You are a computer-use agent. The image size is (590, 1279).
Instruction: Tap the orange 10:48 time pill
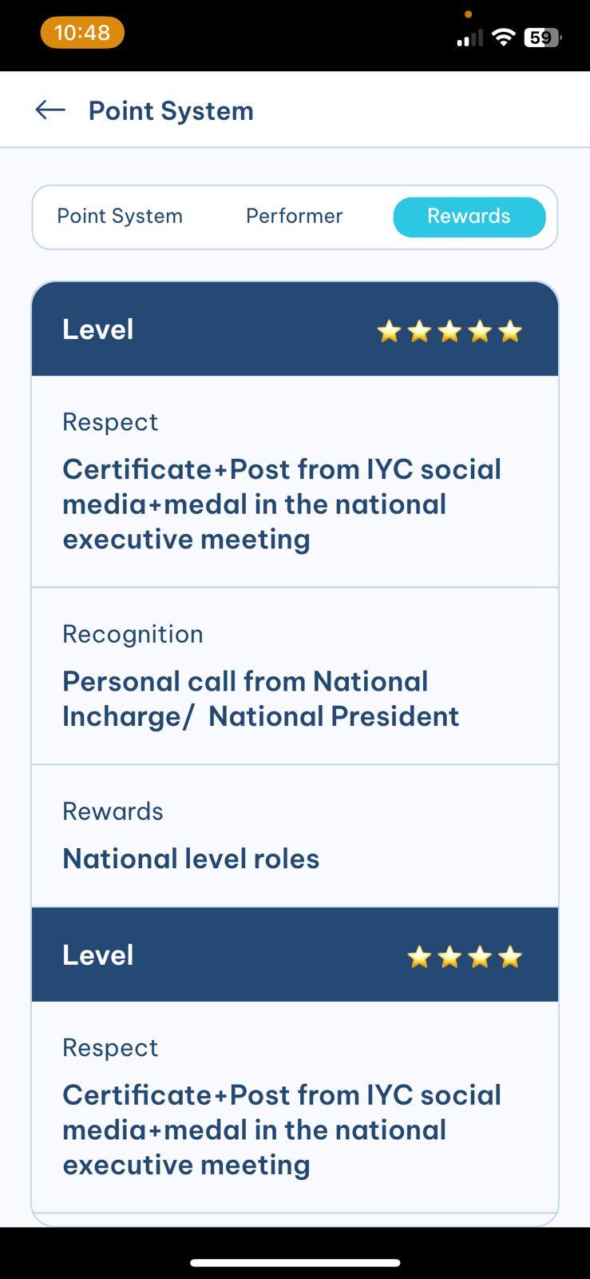[x=82, y=33]
